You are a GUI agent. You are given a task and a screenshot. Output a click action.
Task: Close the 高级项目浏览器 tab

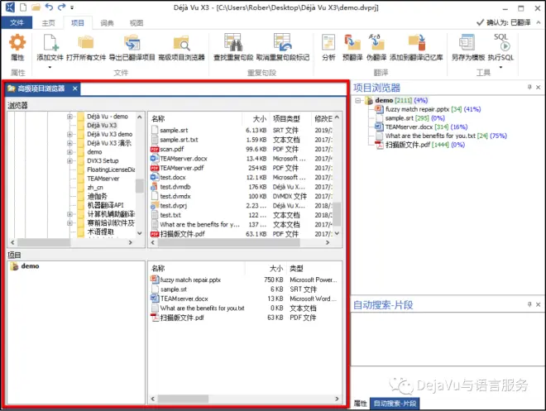74,88
